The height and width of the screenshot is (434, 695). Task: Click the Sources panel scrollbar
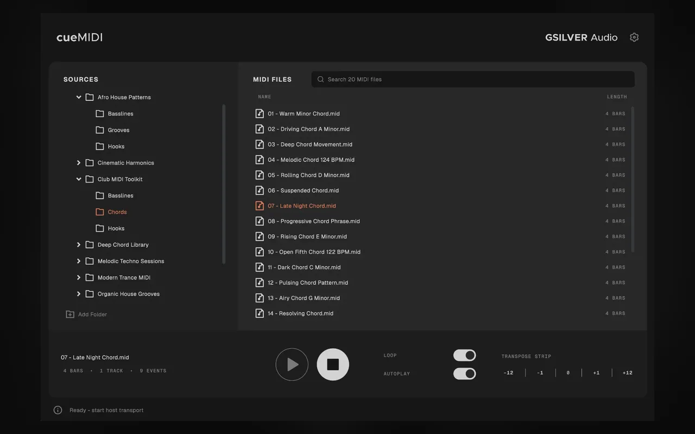click(224, 184)
